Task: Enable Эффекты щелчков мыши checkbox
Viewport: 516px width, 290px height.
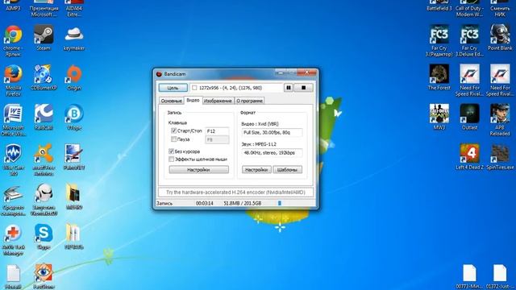Action: coord(171,159)
